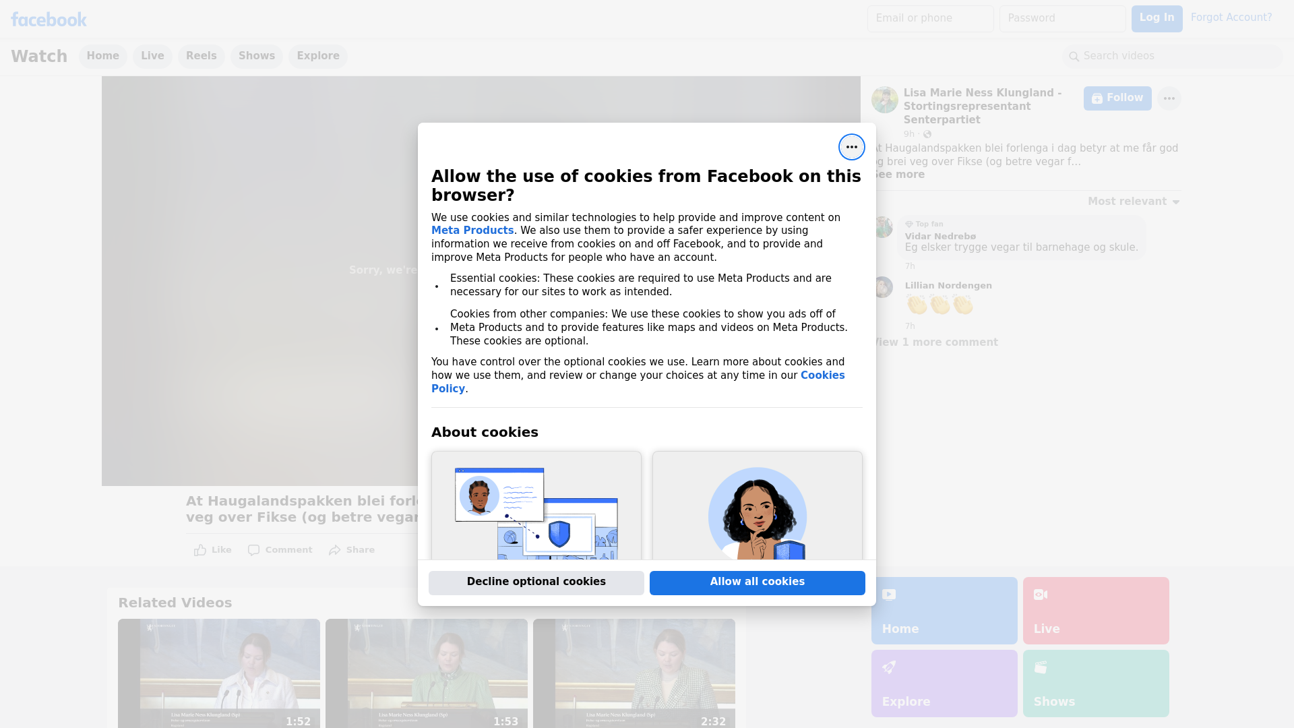Click the Top fan badge
Image resolution: width=1294 pixels, height=728 pixels.
924,224
